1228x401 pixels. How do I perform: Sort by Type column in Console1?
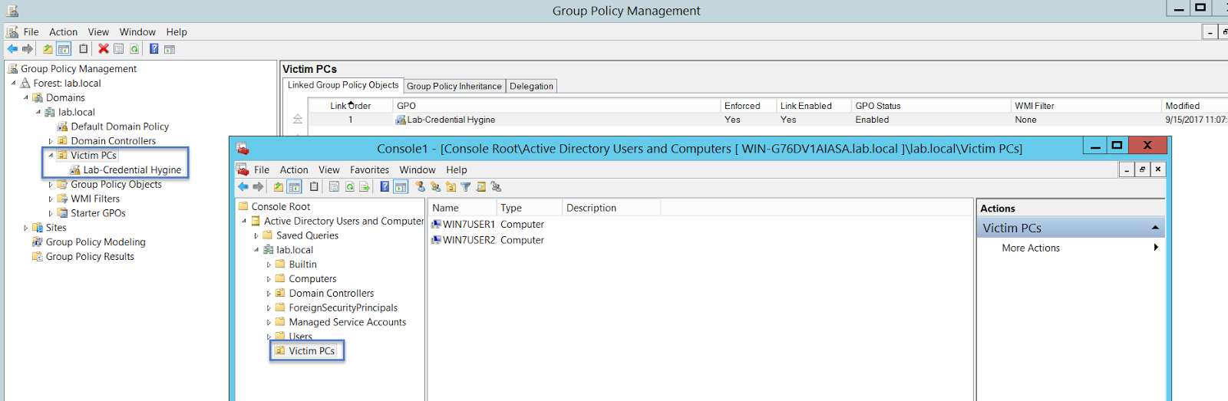[x=528, y=208]
